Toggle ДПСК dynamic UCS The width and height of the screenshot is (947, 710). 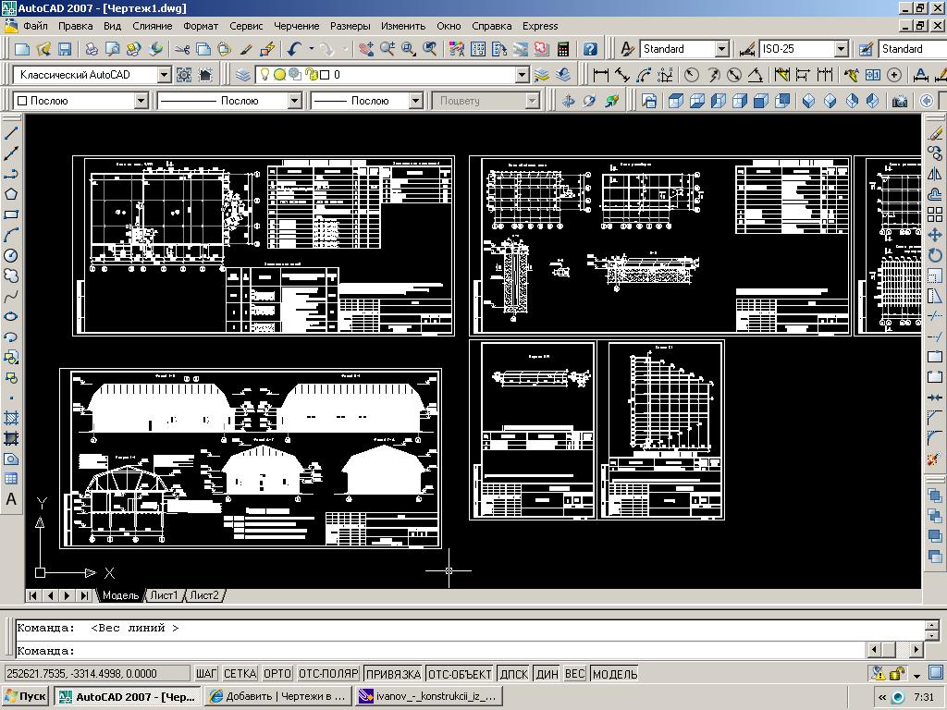click(514, 674)
